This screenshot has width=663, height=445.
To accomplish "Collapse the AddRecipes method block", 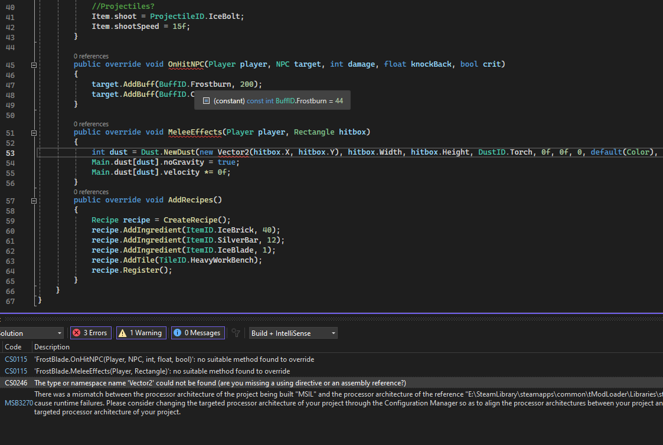I will 34,200.
